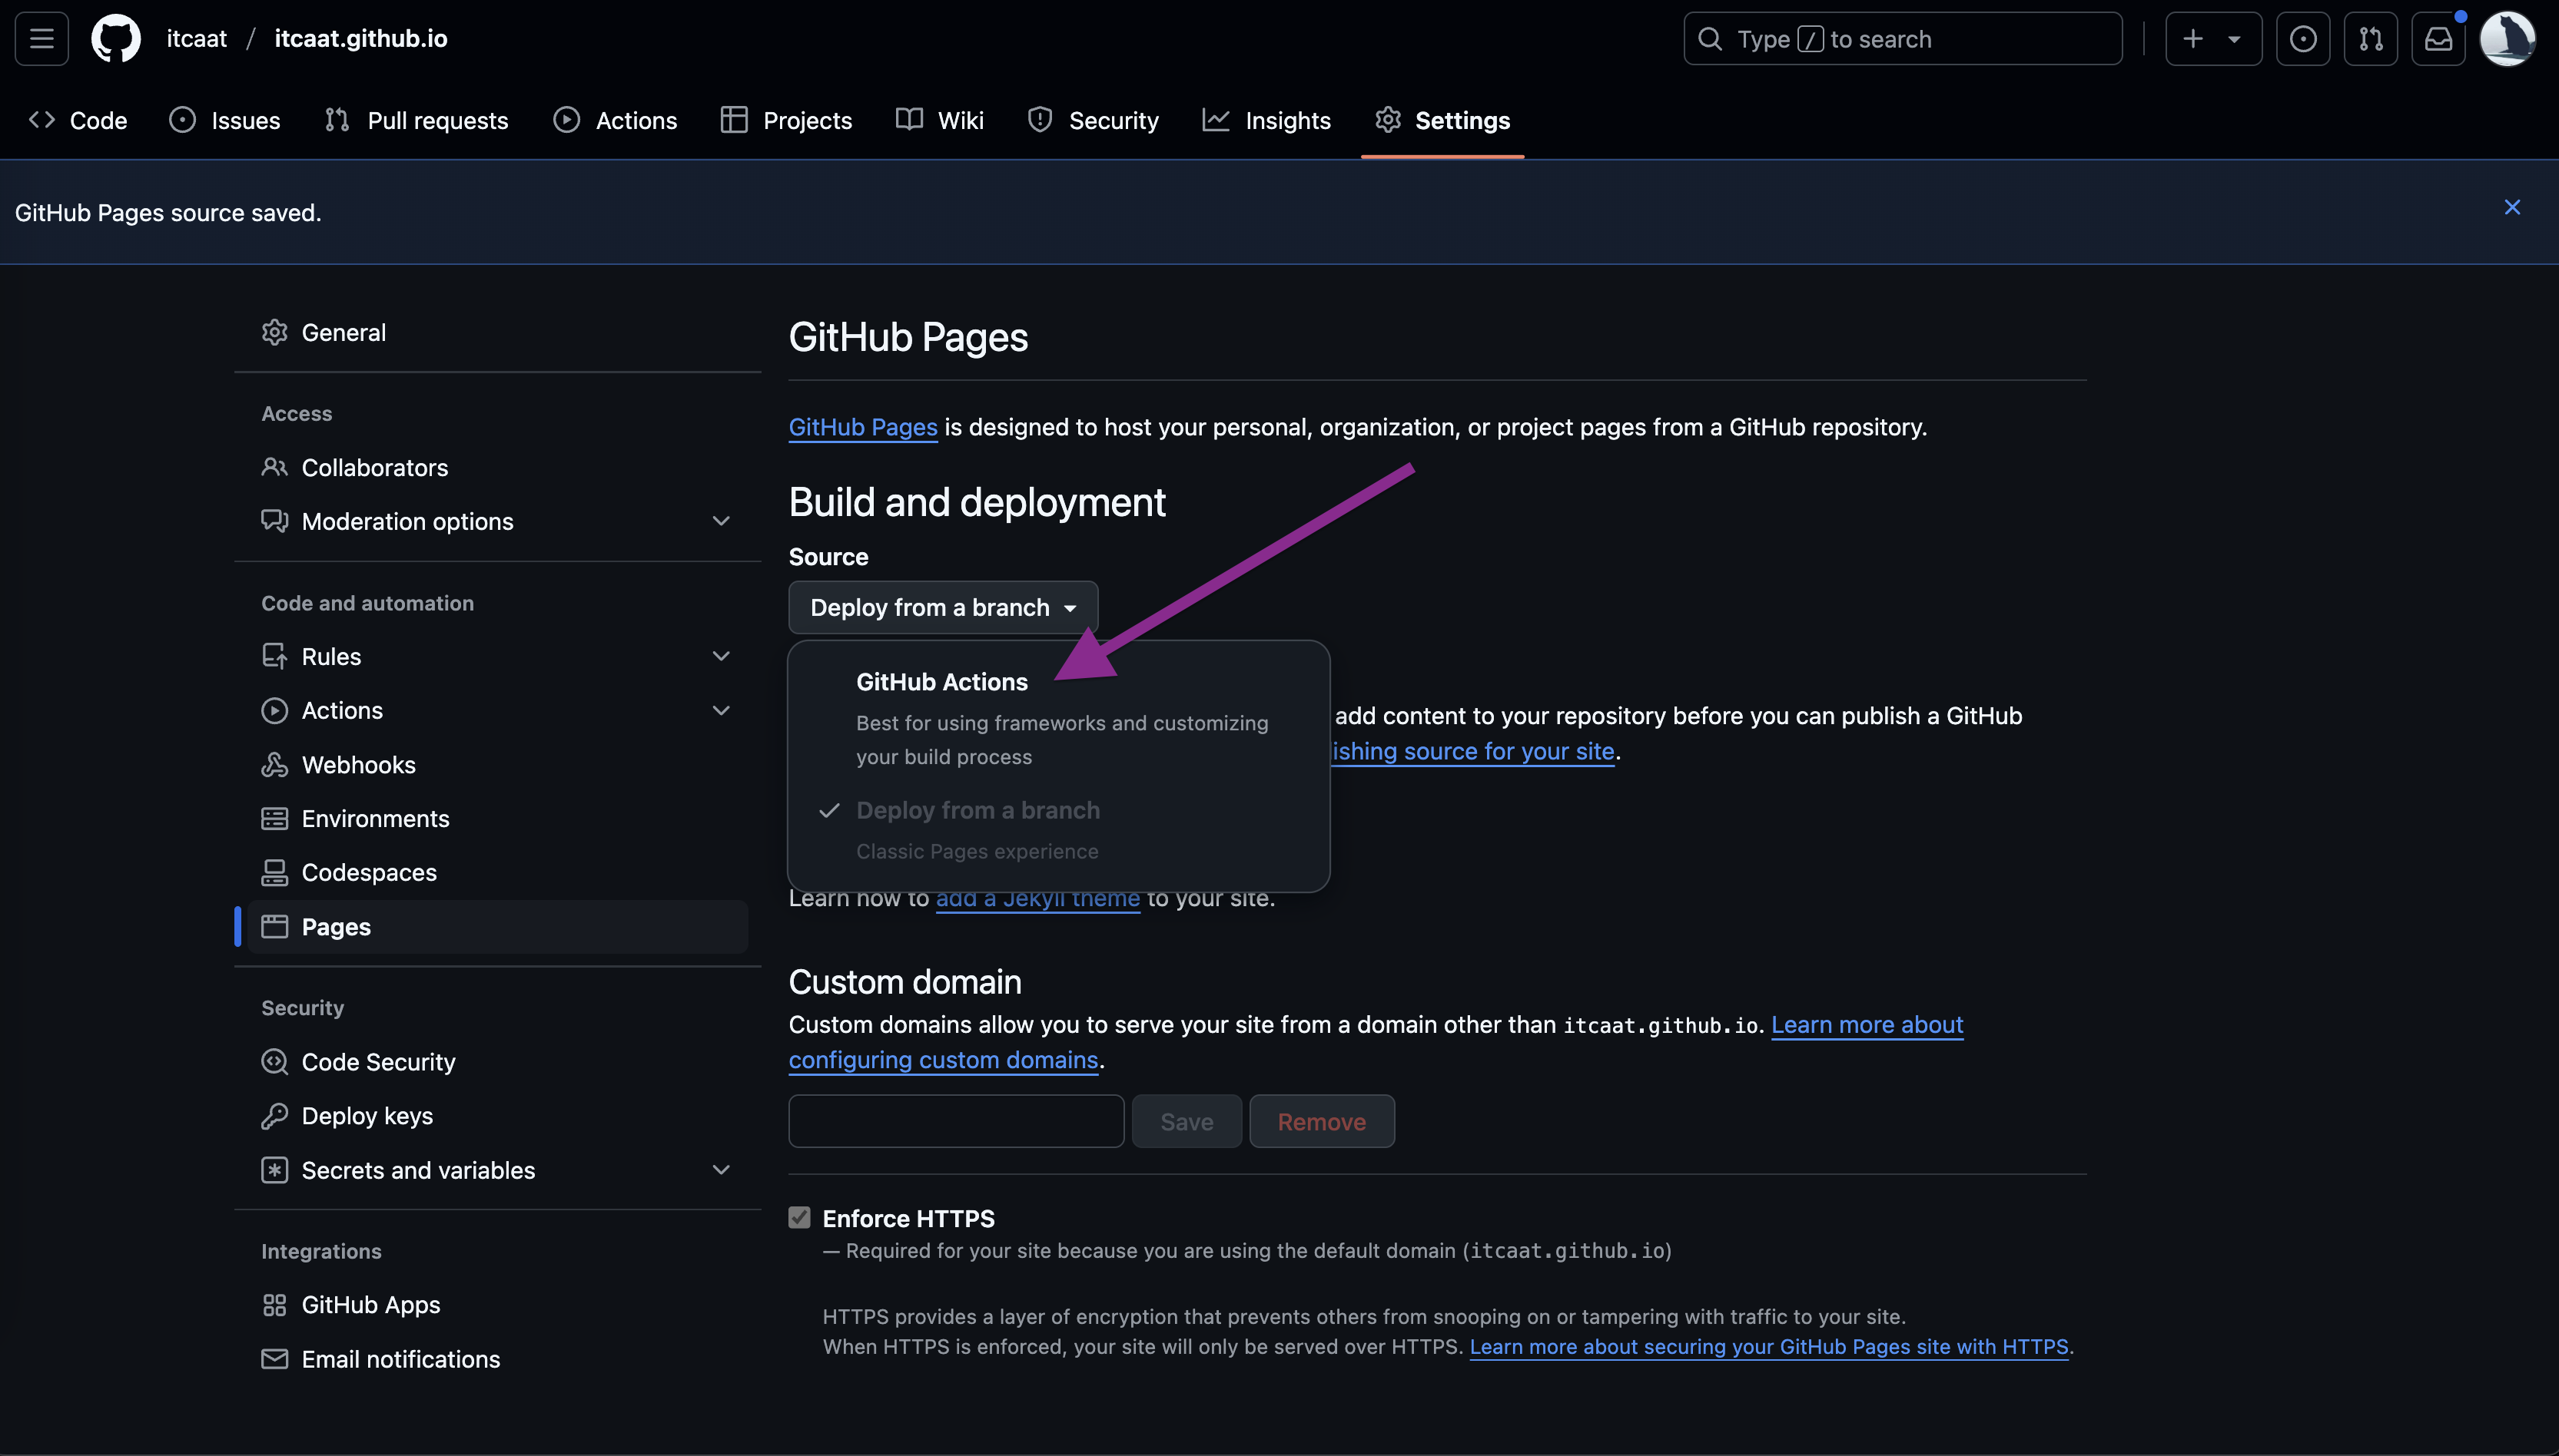Screen dimensions: 2559x1456
Task: Click the Code Security scan icon
Action: 274,1061
